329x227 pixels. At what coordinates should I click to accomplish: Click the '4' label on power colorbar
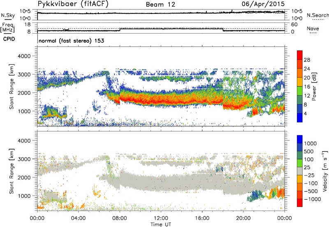coord(305,113)
